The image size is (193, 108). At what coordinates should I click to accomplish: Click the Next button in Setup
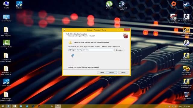click(x=112, y=73)
